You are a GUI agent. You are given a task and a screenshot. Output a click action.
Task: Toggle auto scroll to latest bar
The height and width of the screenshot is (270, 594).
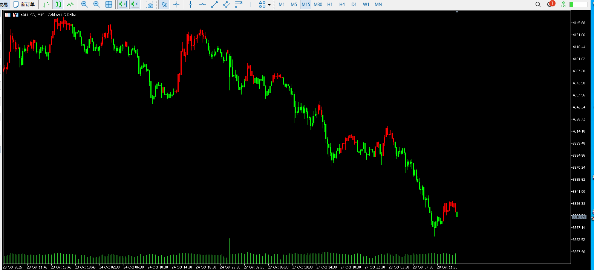(123, 5)
